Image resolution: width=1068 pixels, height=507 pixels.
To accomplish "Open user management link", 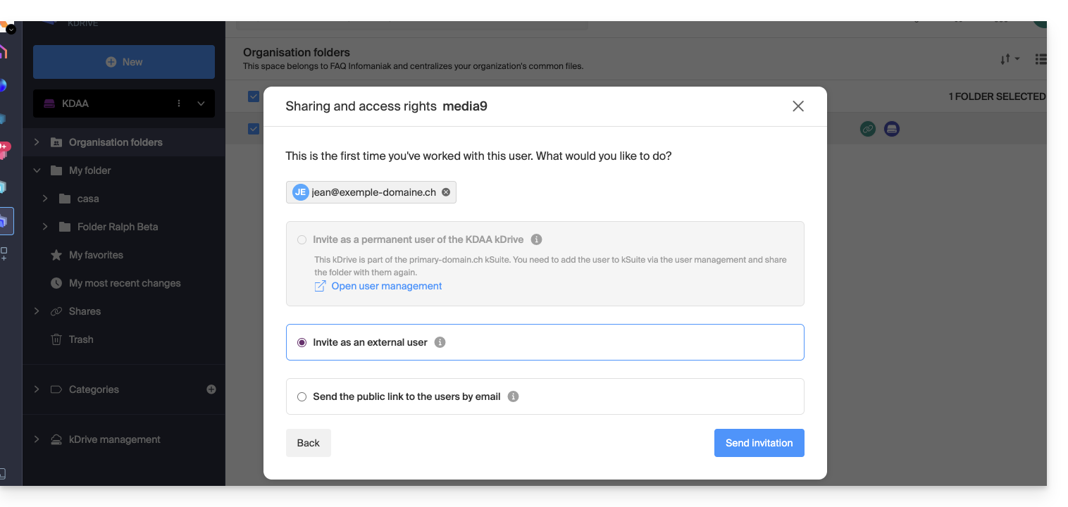I will [386, 286].
